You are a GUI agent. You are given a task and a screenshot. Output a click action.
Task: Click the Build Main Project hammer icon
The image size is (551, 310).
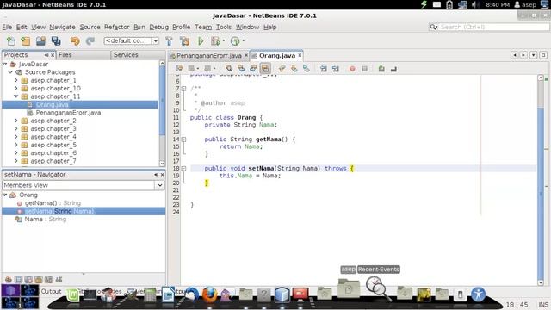[x=169, y=41]
